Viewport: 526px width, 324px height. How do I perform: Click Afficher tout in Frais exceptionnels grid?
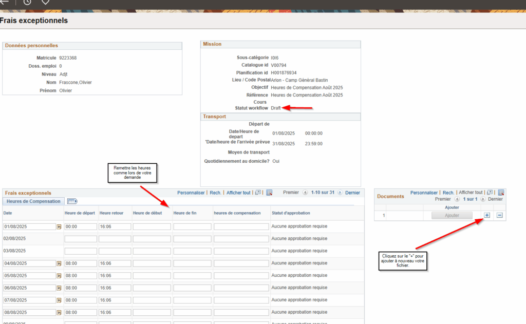click(x=238, y=193)
